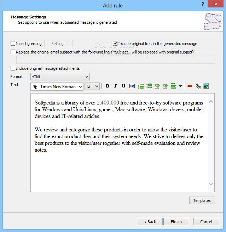Insert a hyperlink
The height and width of the screenshot is (232, 226).
pos(198,86)
